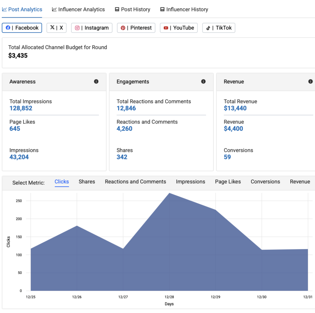Select the YouTube channel button

point(179,28)
